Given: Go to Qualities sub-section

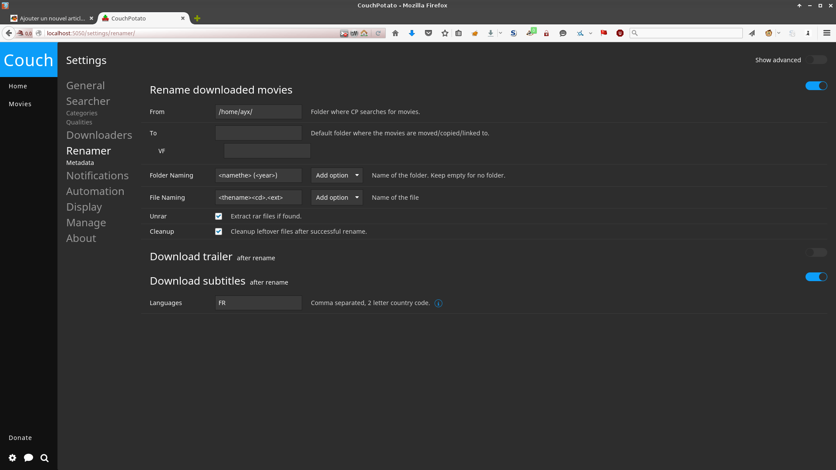Looking at the screenshot, I should 79,122.
